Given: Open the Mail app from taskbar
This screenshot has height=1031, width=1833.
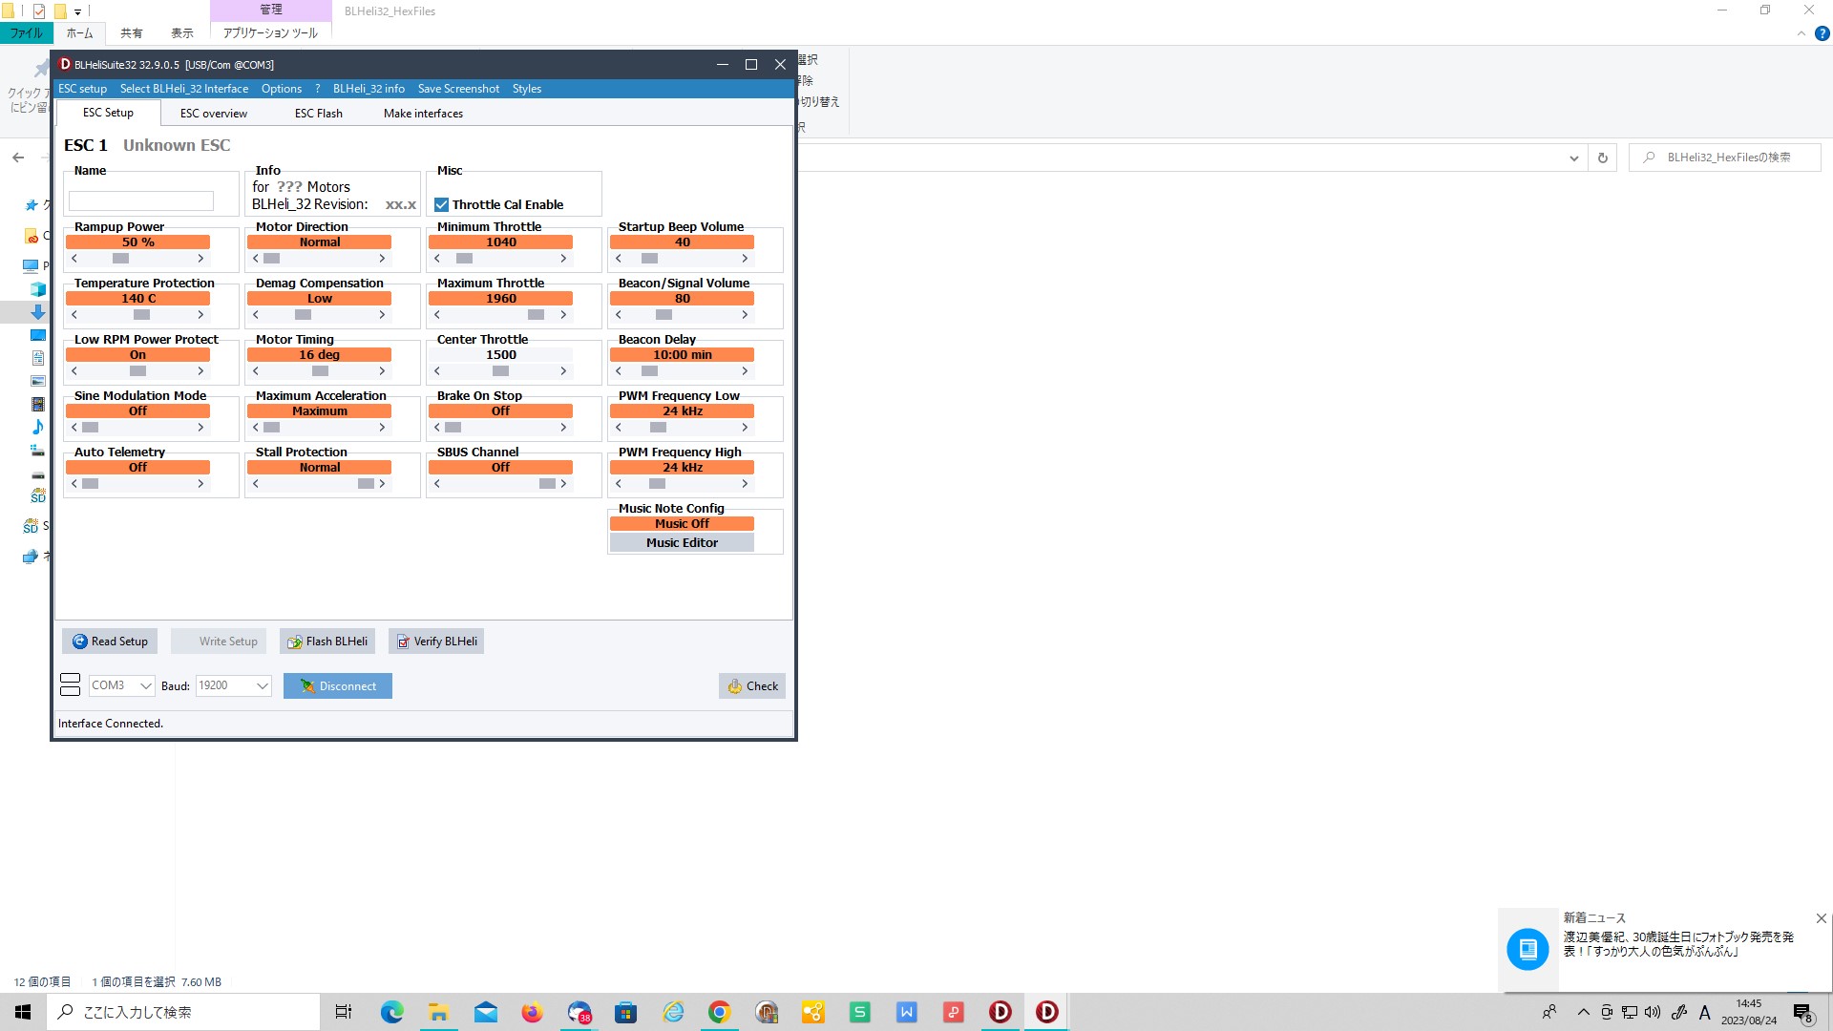Looking at the screenshot, I should click(486, 1012).
